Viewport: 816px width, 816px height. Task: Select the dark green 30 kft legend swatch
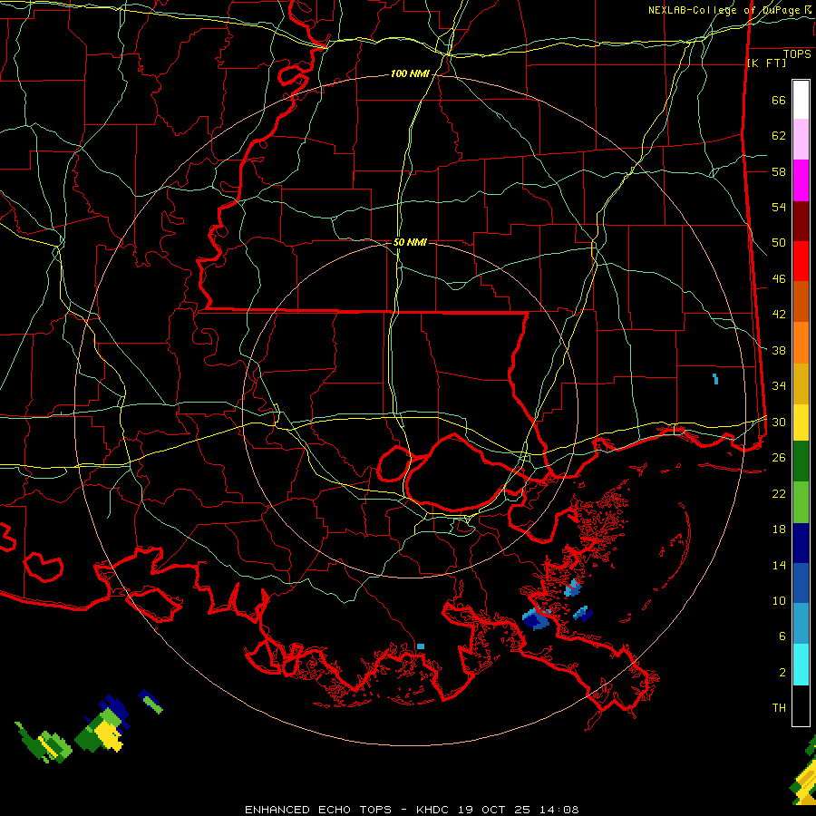click(x=801, y=461)
